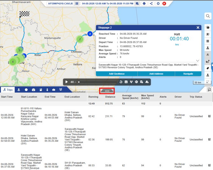
Task: Click the End Location column header
Action: [x=72, y=97]
